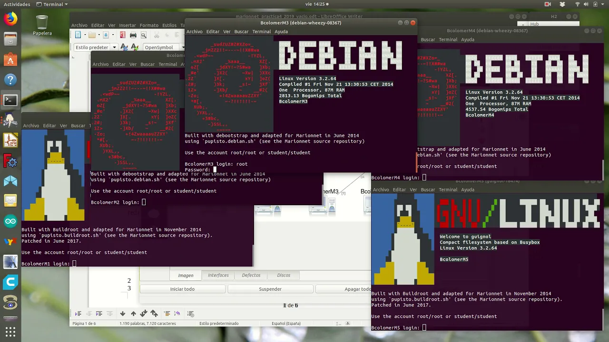609x342 pixels.
Task: Open the Marionnet puppet-hand dock icon
Action: coord(10,121)
